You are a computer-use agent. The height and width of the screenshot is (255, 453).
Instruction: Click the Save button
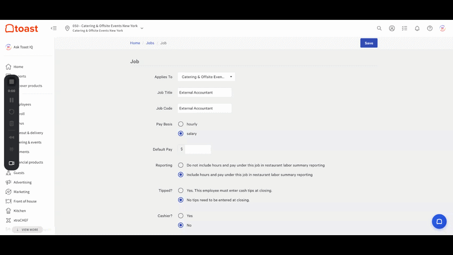(369, 43)
